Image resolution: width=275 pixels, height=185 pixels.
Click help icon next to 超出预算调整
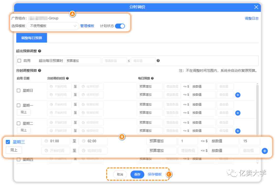pos(39,51)
